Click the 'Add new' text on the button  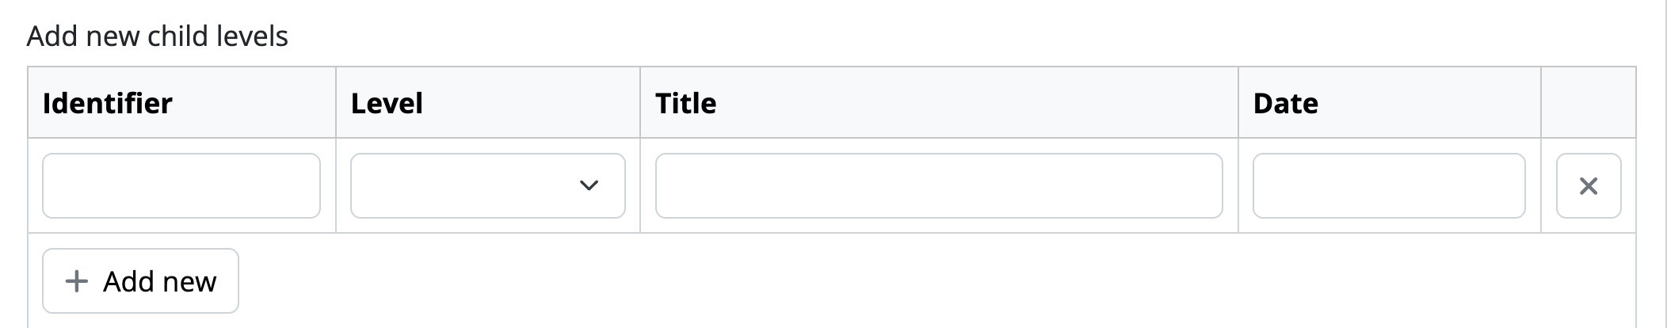coord(159,282)
